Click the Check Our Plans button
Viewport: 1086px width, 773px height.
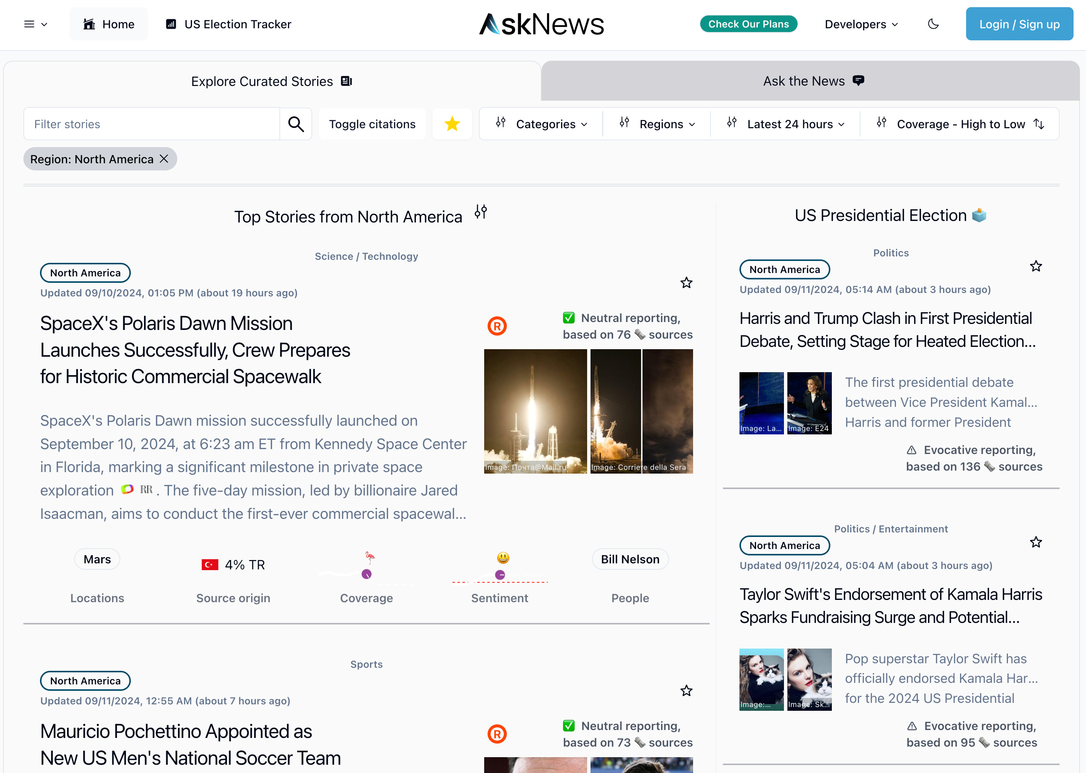point(748,24)
